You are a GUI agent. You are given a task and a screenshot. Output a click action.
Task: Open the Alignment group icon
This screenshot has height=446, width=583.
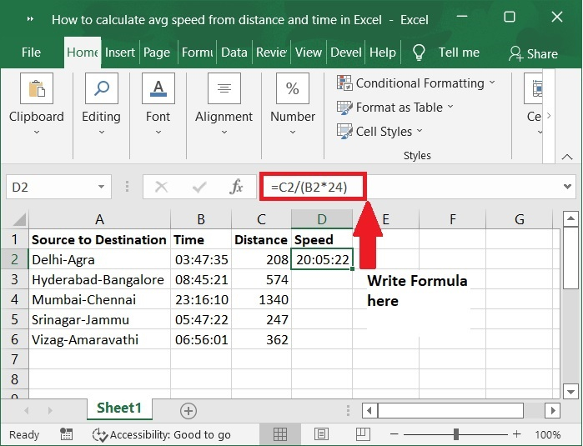[x=224, y=89]
